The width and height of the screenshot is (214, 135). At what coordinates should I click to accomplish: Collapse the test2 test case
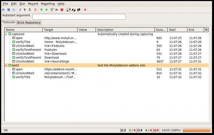pos(6,65)
